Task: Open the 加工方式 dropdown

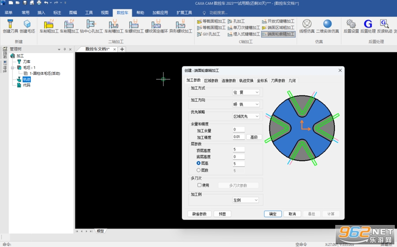Action: coord(246,92)
